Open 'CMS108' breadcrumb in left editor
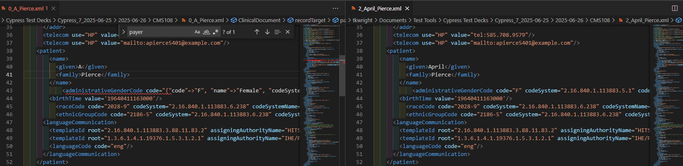 pos(162,20)
